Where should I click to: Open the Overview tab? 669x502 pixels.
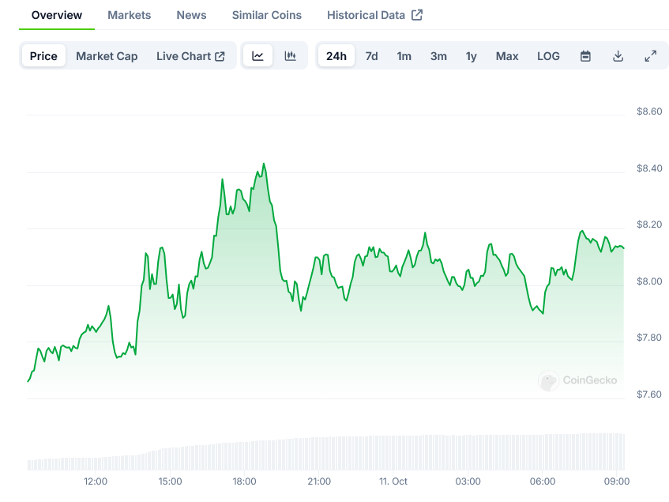click(x=56, y=15)
